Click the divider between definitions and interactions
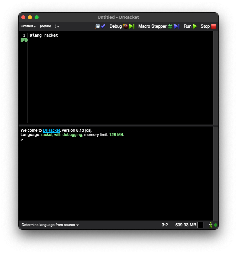237x254 pixels. tap(116, 126)
